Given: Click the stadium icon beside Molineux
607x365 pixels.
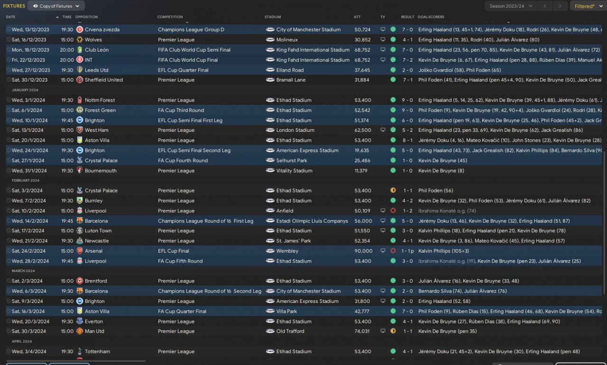Looking at the screenshot, I should coord(270,40).
